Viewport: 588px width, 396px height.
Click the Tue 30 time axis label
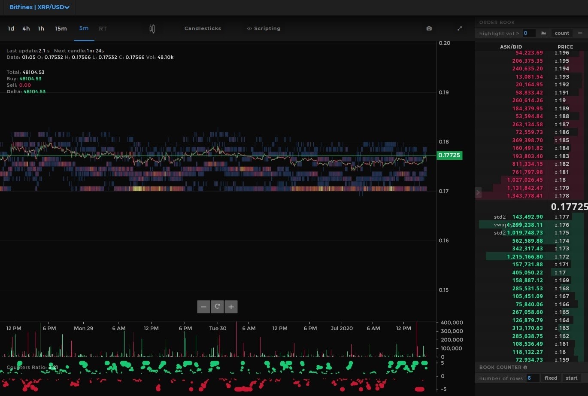pos(218,328)
